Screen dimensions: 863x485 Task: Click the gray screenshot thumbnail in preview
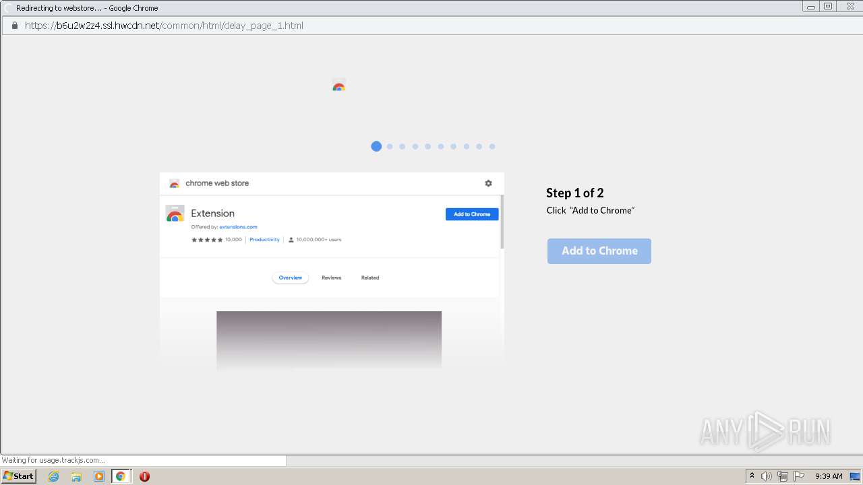(x=329, y=340)
